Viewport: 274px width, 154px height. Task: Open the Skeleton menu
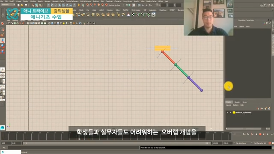tap(95, 1)
